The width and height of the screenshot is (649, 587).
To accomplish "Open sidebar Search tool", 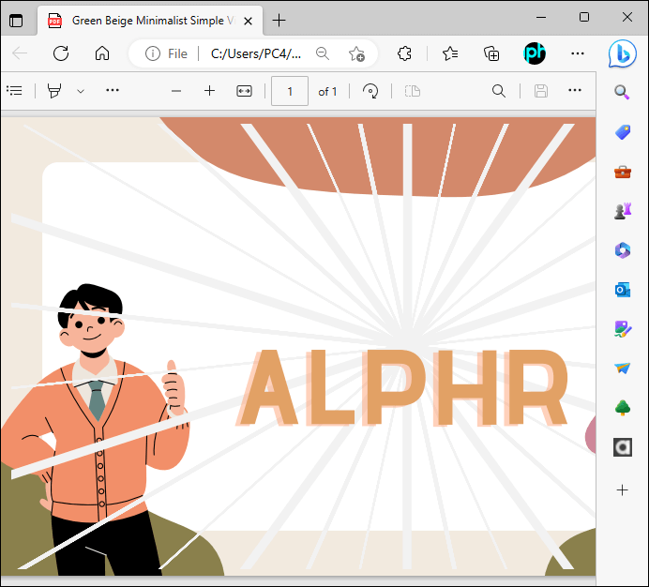I will click(x=622, y=92).
